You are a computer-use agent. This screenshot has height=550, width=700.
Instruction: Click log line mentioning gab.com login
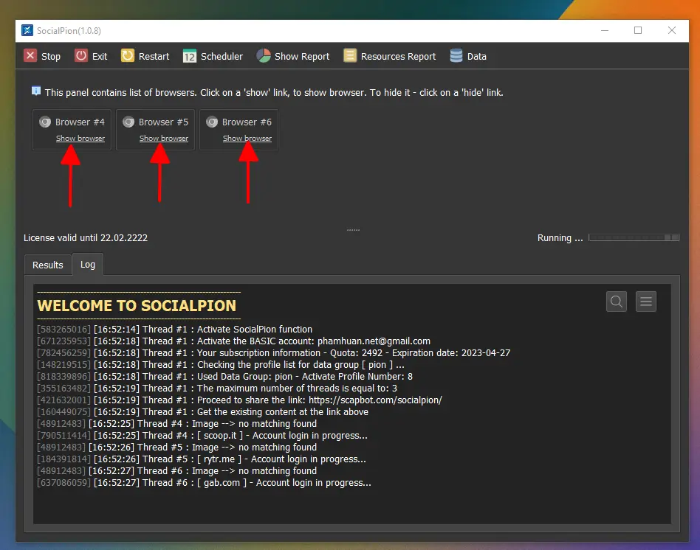pos(204,483)
